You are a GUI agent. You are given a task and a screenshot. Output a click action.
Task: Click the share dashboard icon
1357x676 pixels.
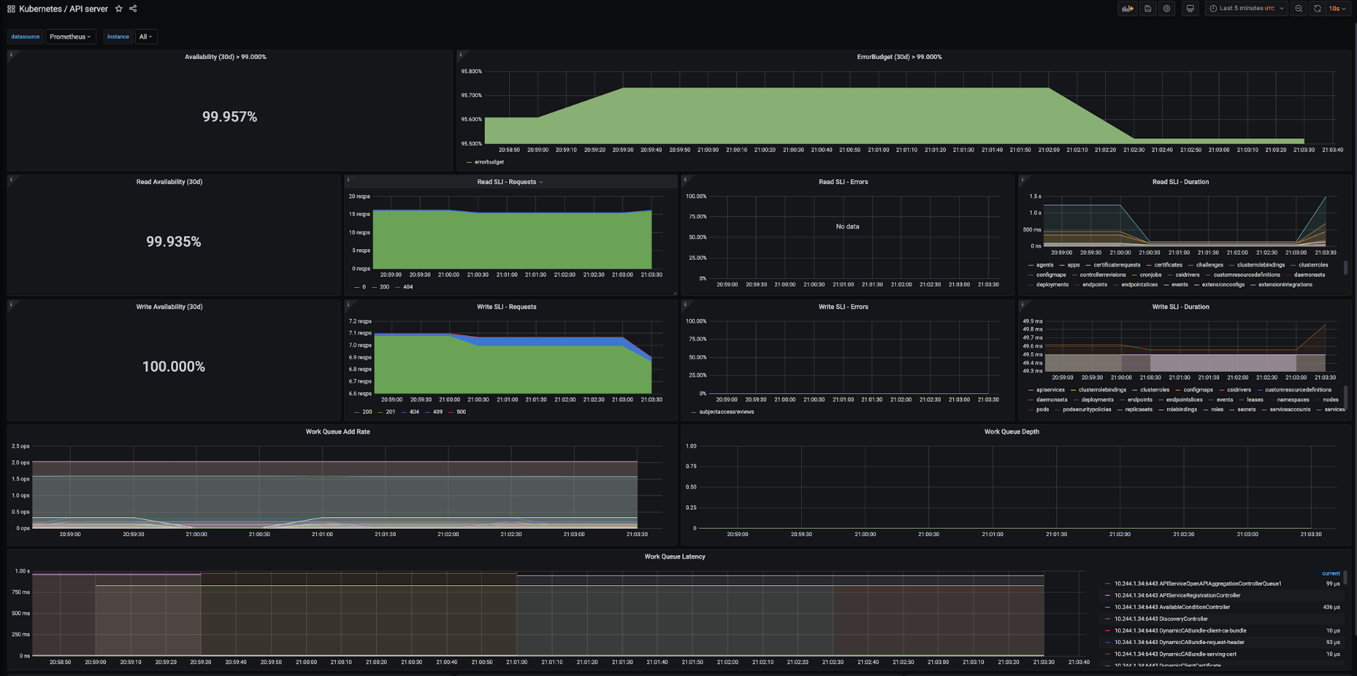coord(133,9)
